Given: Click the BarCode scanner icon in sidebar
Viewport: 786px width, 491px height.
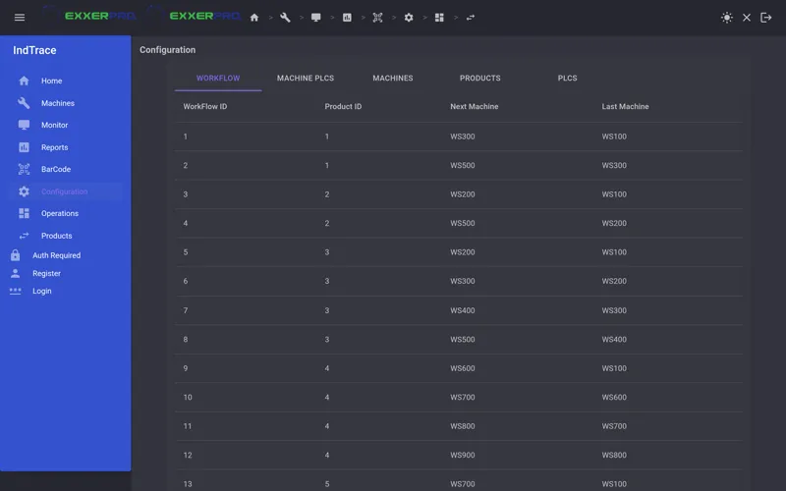Looking at the screenshot, I should (x=24, y=169).
